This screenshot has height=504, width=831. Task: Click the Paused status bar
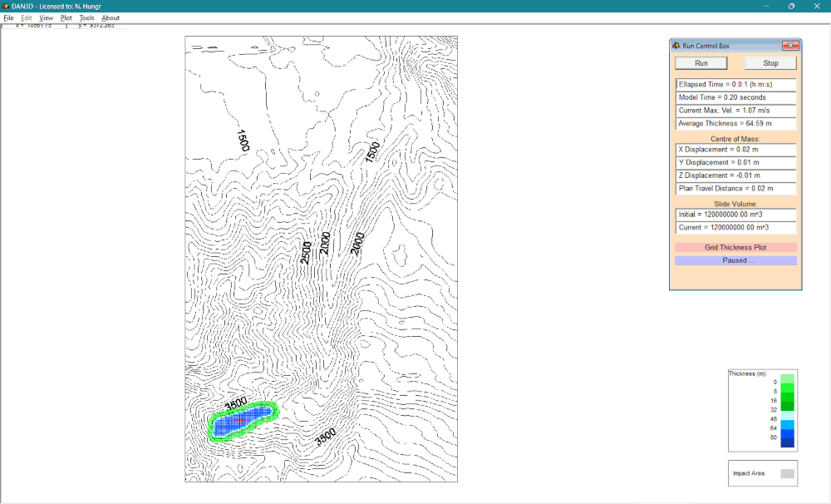[735, 260]
